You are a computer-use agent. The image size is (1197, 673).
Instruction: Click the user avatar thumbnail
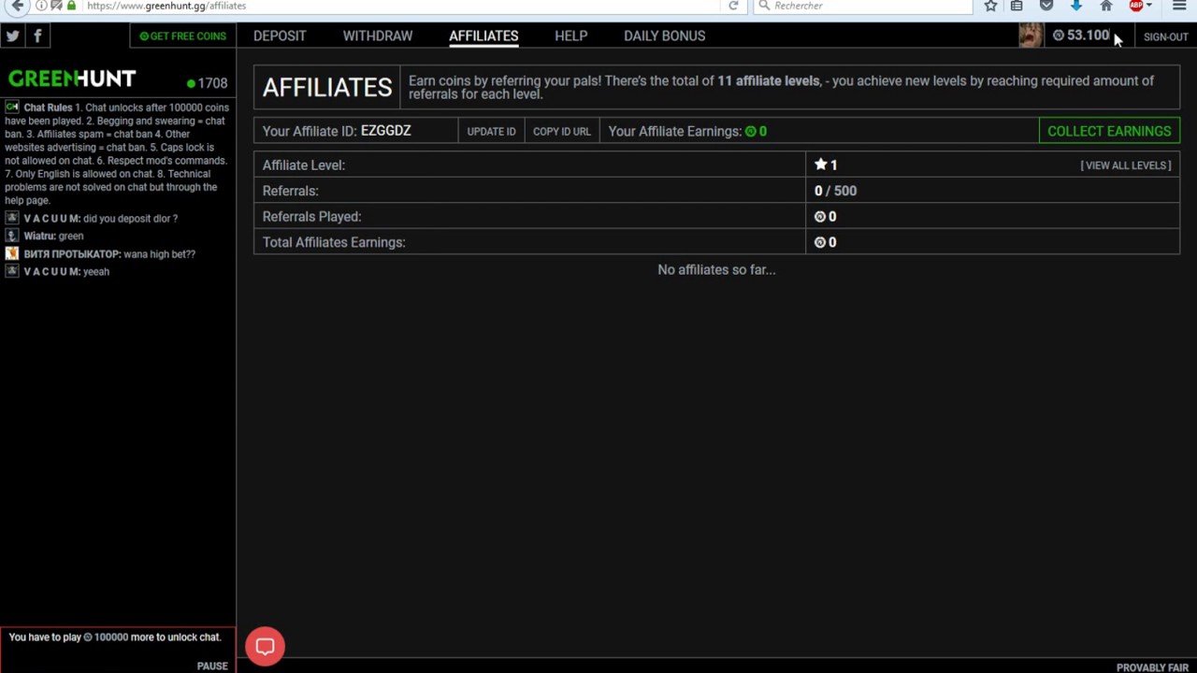click(x=1031, y=36)
